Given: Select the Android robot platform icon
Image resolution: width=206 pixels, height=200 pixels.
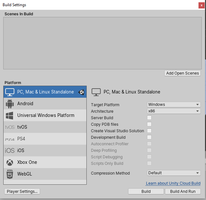Looking at the screenshot, I should coord(10,104).
